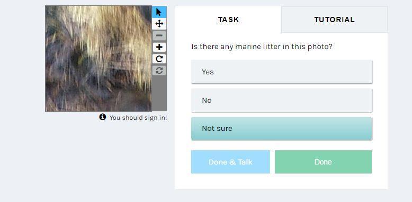
Task: Click the blurry grass photo
Action: click(98, 59)
